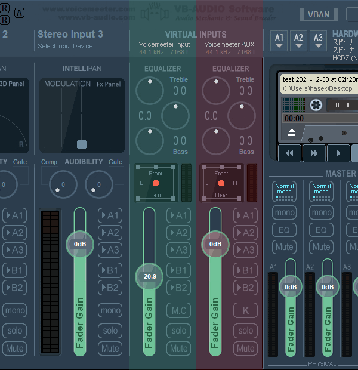Click M.C button on Voicemeeter Input
Viewport: 358px width, 370px height.
pyautogui.click(x=178, y=310)
